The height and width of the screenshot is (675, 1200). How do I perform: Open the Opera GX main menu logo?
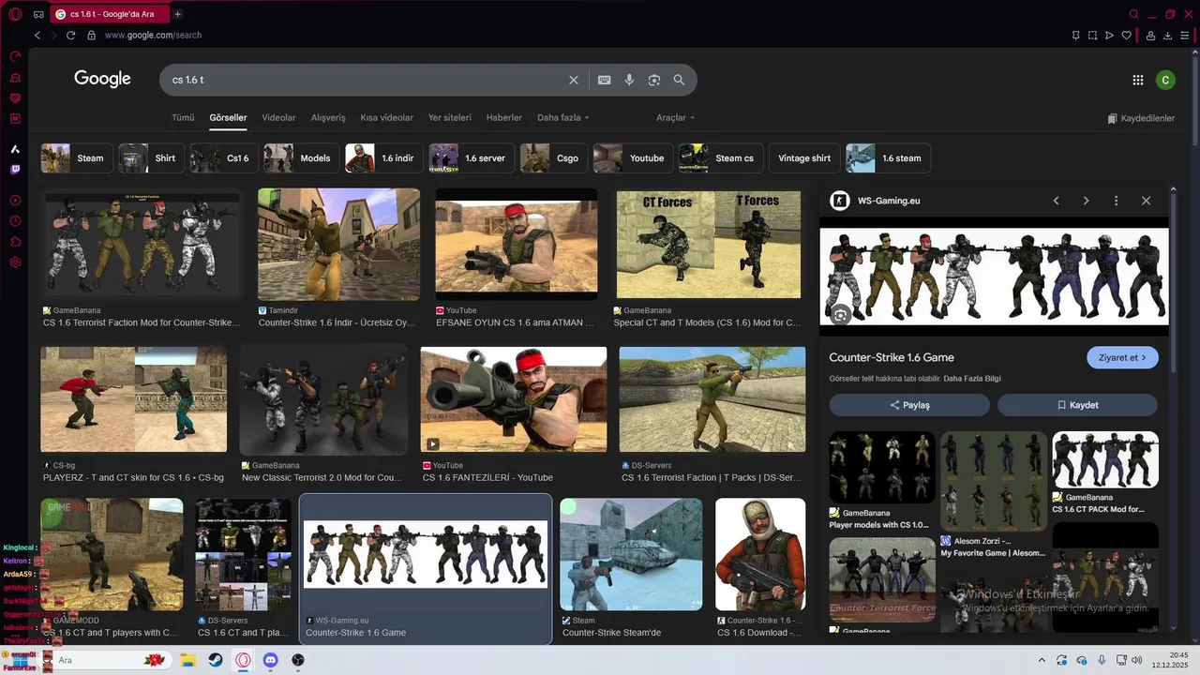[15, 14]
